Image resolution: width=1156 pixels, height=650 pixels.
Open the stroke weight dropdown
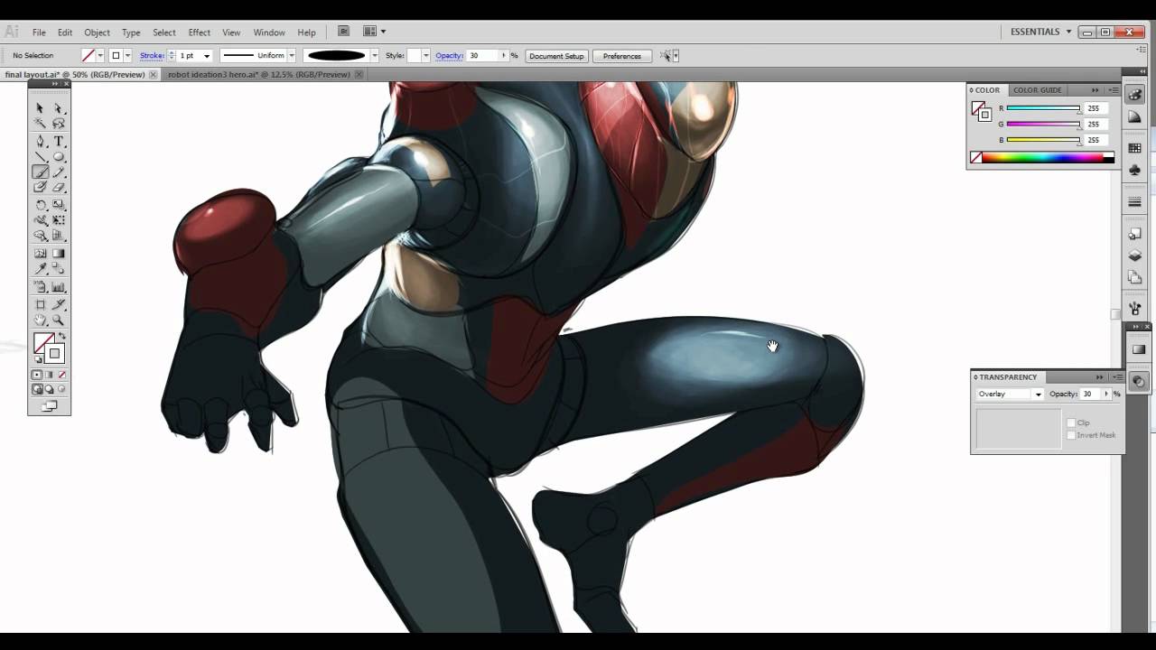click(x=207, y=56)
